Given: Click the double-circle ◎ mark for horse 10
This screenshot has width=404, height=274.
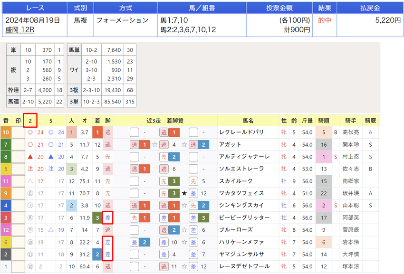Looking at the screenshot, I should (30, 132).
